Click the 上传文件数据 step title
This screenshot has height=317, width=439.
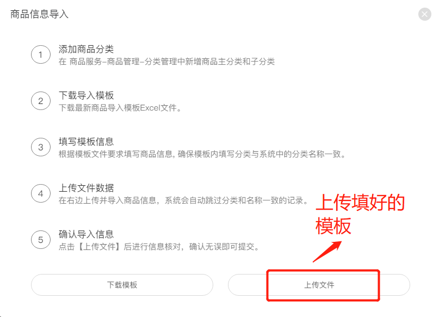click(86, 188)
